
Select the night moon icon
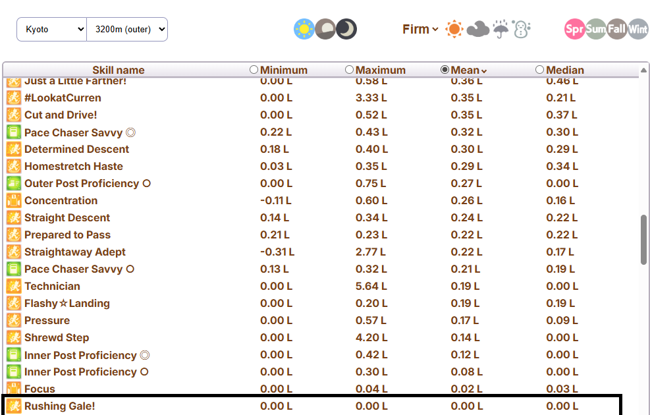(x=346, y=29)
